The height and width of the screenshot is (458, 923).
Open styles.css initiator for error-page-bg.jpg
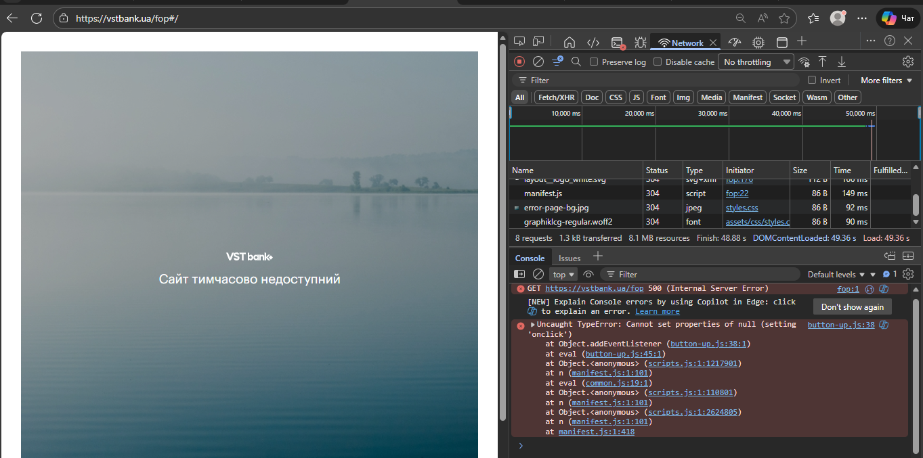click(742, 208)
